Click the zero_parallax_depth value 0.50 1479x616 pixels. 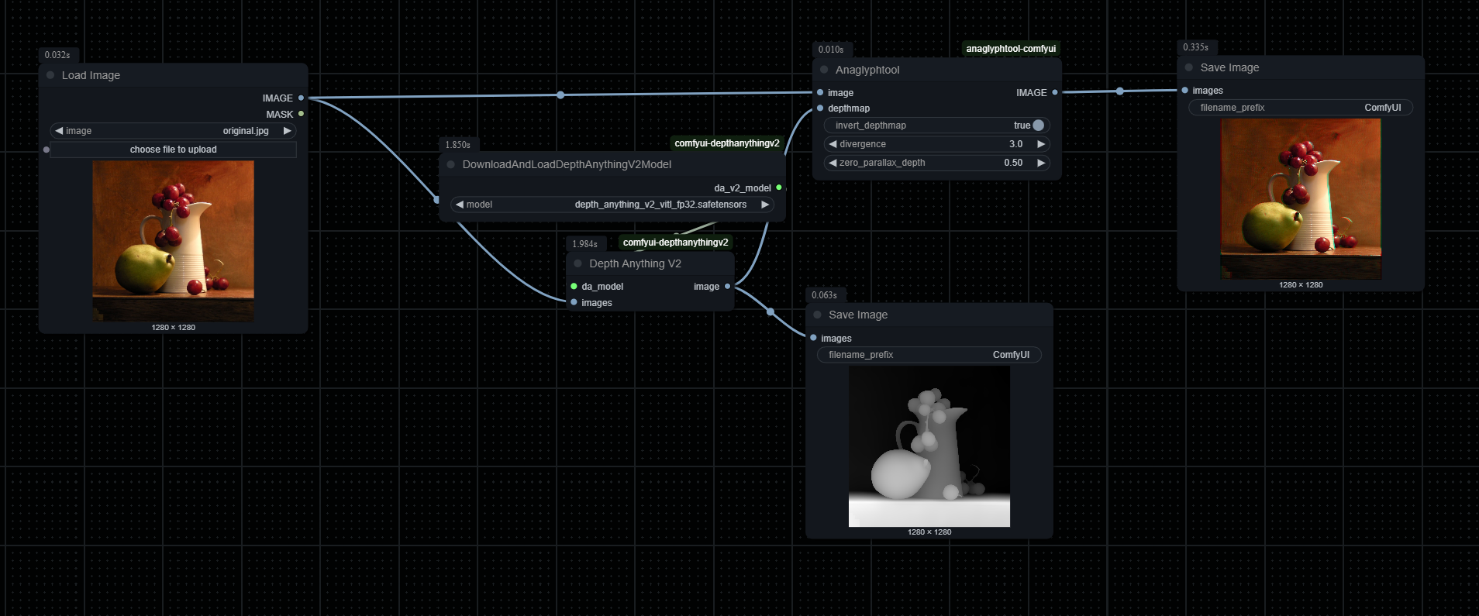pos(1013,163)
